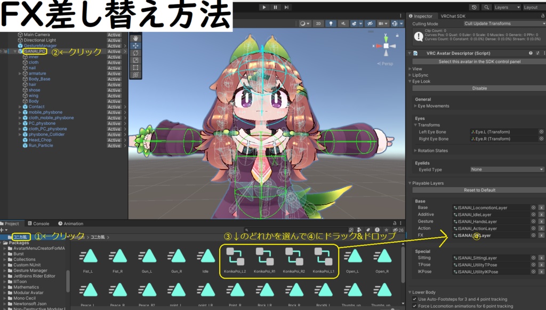546x310 pixels.
Task: Toggle scene lighting in the Scene view toolbar
Action: point(331,23)
